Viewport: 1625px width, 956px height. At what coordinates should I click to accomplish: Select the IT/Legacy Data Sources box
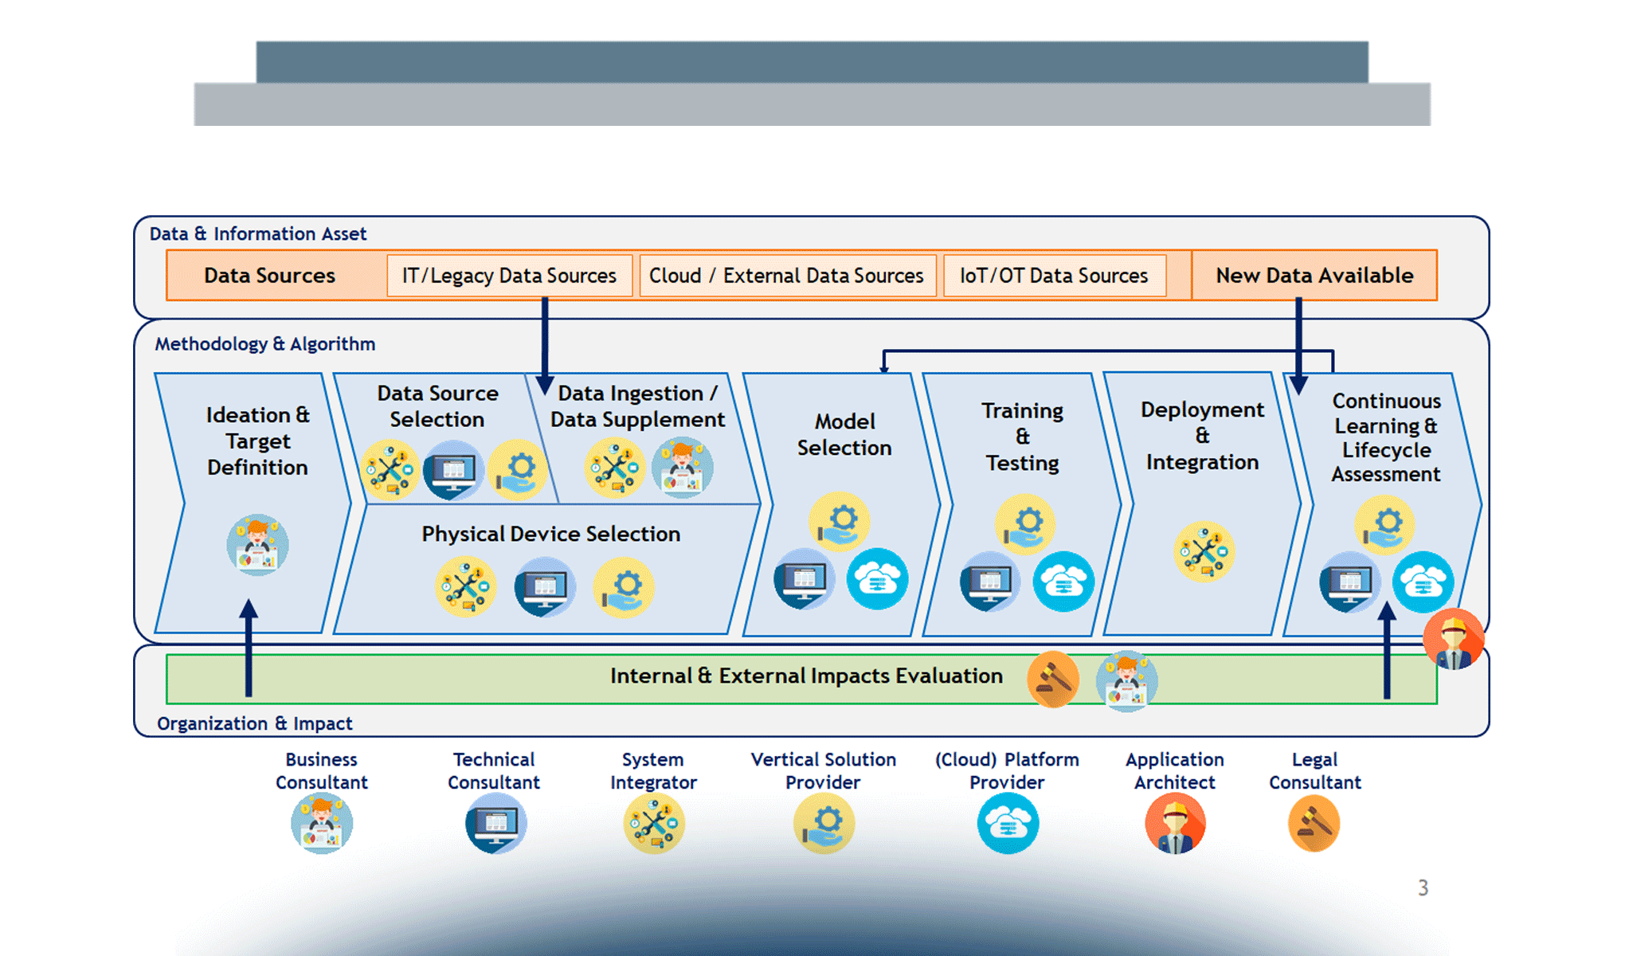click(x=509, y=276)
